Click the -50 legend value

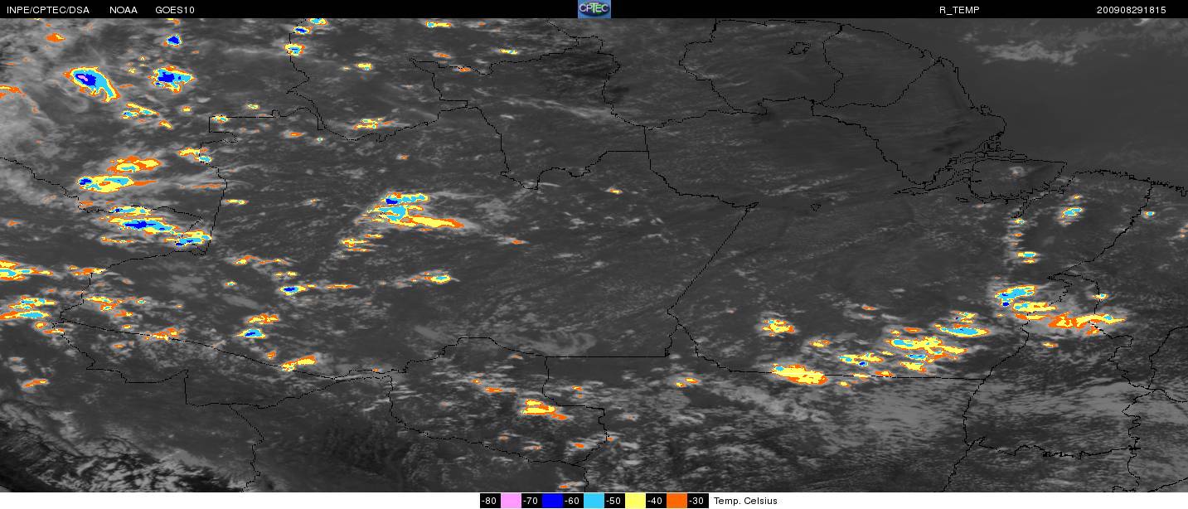pyautogui.click(x=614, y=501)
